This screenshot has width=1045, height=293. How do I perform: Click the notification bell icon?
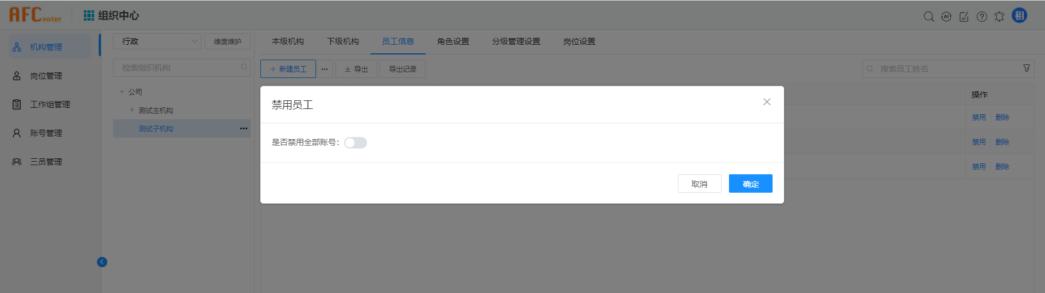999,17
